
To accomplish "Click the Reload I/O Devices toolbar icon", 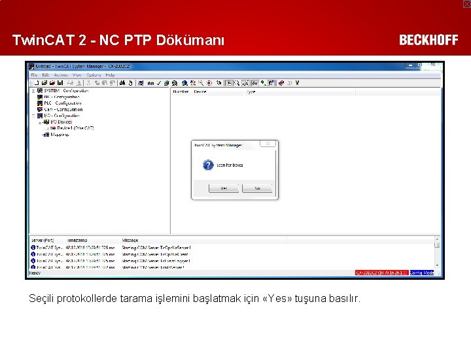I will pyautogui.click(x=193, y=83).
